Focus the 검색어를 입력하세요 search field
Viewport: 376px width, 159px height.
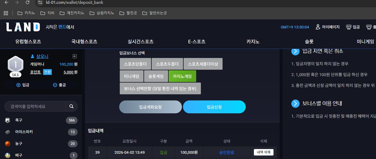tap(35, 106)
